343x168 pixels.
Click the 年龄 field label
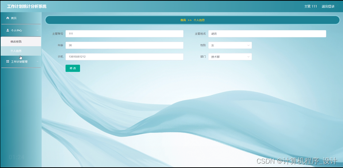(60, 45)
